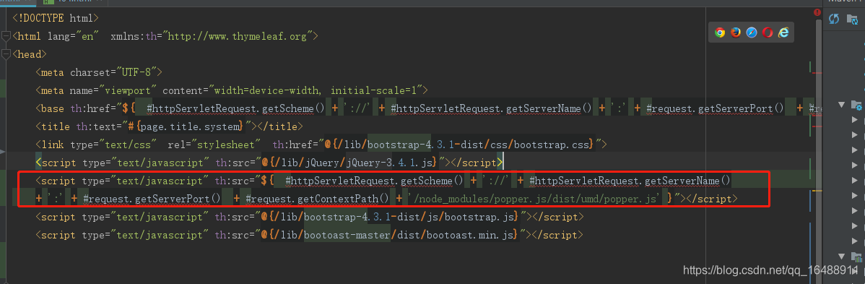The width and height of the screenshot is (865, 284).
Task: Open page preview in Opera browser
Action: [768, 33]
